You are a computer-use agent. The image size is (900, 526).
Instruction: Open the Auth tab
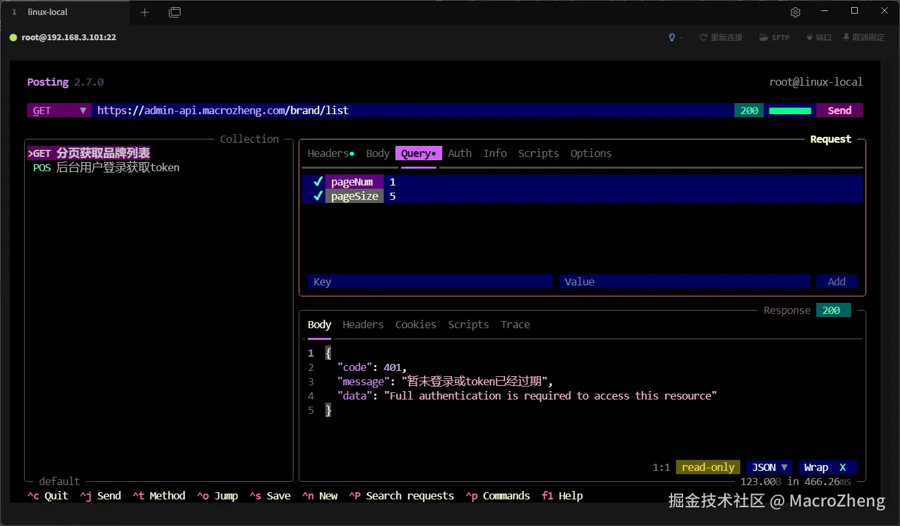pos(460,153)
